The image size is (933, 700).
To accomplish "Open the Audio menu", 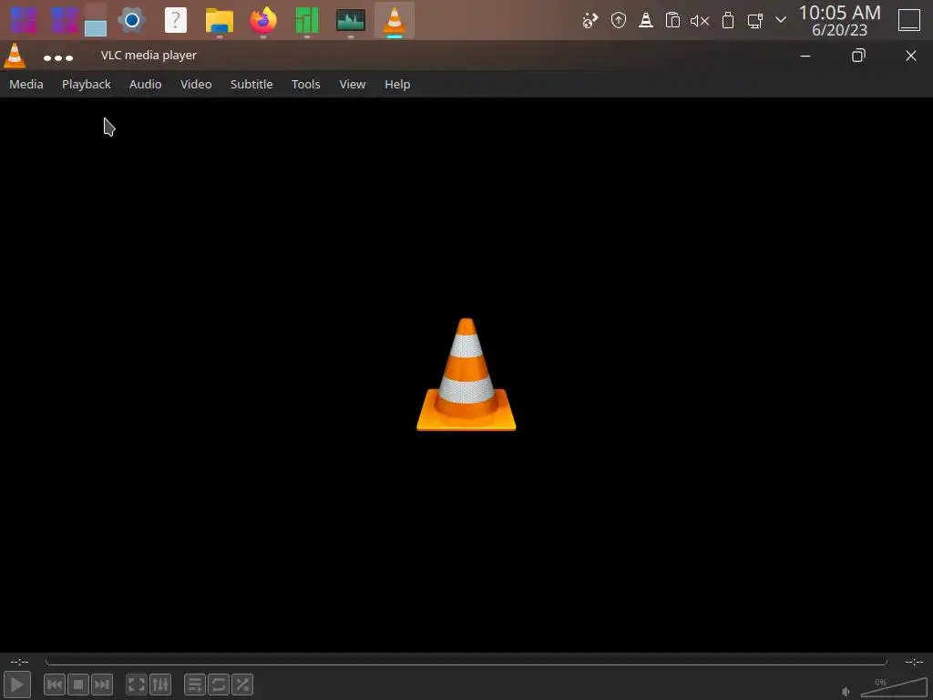I will 145,84.
